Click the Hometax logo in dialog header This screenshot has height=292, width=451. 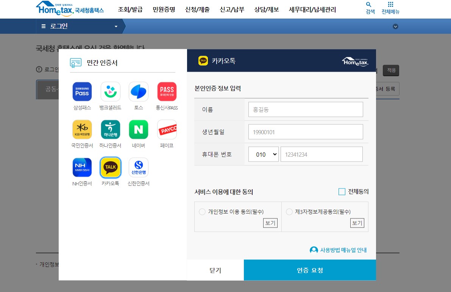point(355,61)
